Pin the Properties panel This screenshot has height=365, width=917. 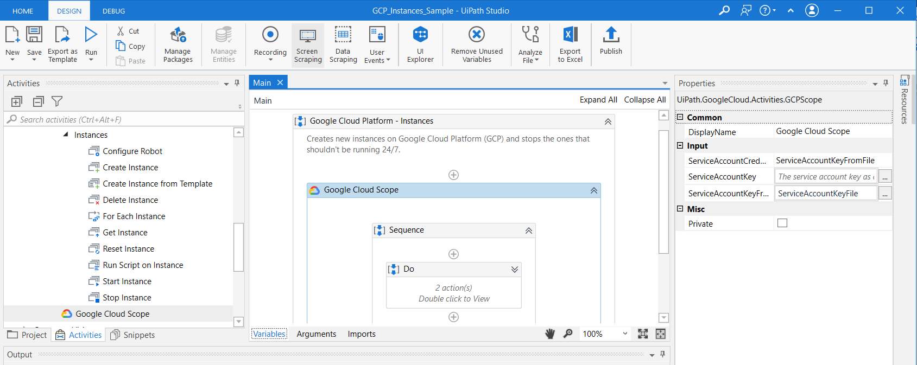[x=886, y=83]
